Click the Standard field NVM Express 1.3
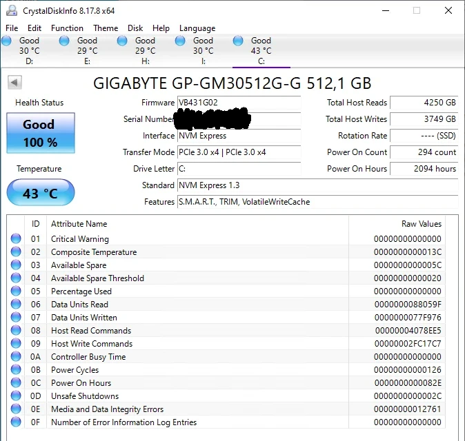This screenshot has height=441, width=465. click(x=317, y=185)
